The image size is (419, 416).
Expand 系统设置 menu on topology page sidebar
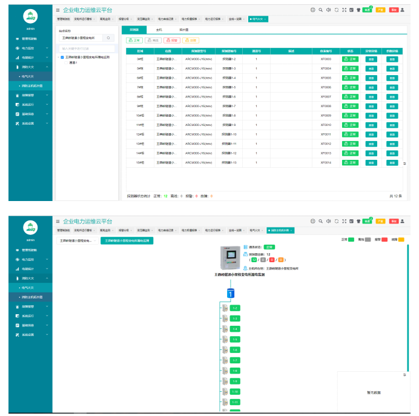tap(31, 335)
